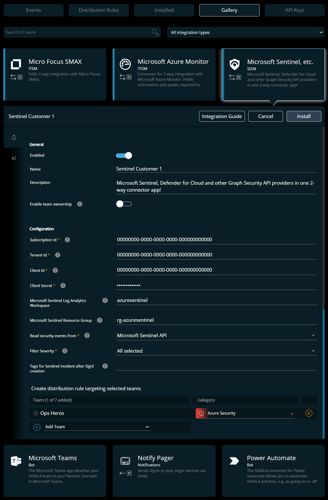328x500 pixels.
Task: Open the Microsoft Azure Monitor card
Action: tap(164, 74)
